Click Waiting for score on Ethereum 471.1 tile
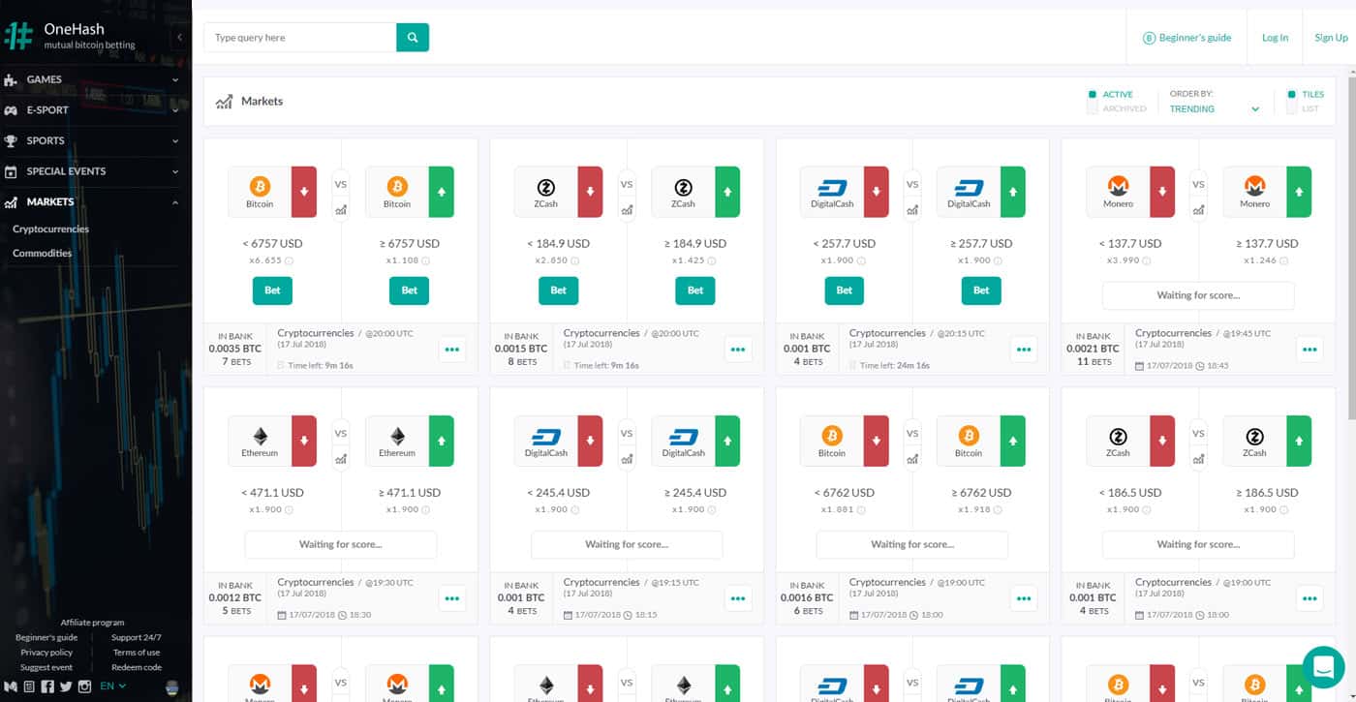The height and width of the screenshot is (702, 1356). point(341,544)
